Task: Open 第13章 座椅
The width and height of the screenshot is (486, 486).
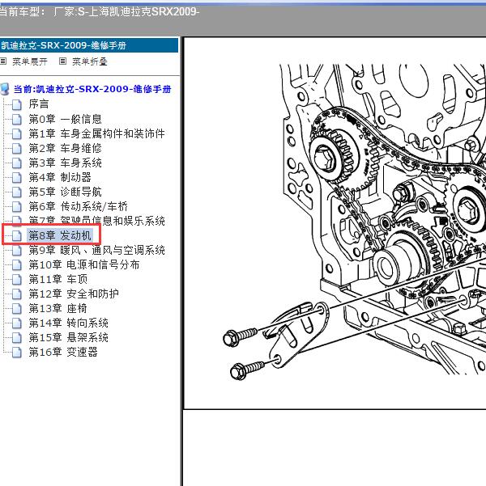Action: (x=58, y=308)
